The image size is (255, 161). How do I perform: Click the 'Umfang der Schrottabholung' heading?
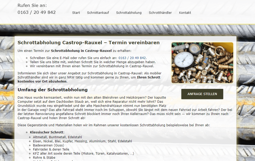pos(53,90)
